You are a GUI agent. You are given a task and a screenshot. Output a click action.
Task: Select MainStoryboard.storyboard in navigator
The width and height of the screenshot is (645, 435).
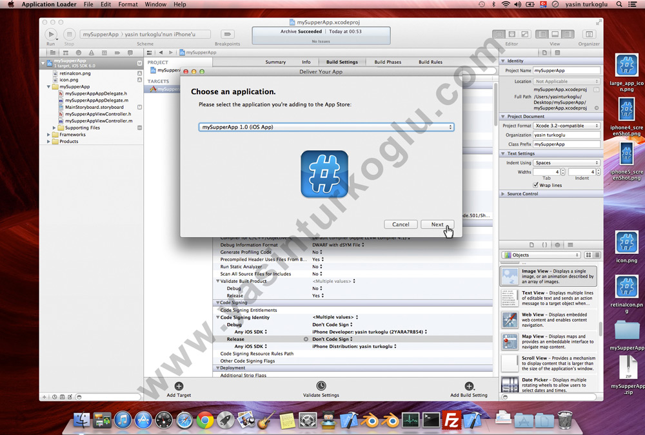[x=94, y=108]
